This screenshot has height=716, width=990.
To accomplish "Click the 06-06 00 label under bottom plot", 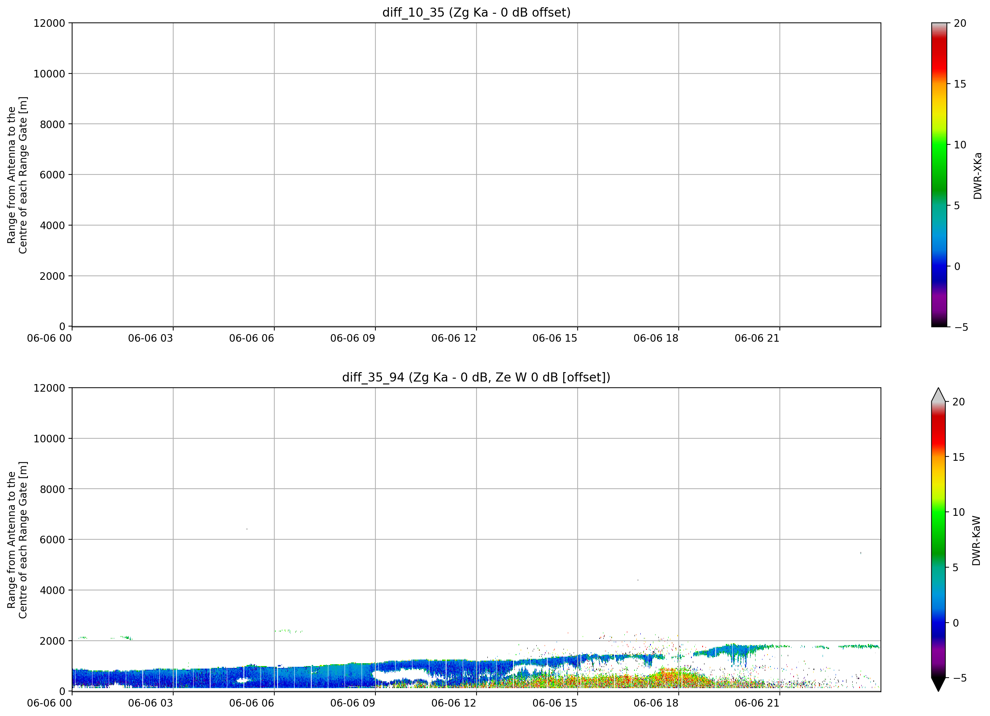I will pos(49,703).
